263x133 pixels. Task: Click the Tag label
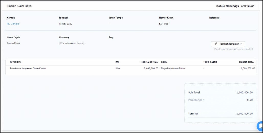pyautogui.click(x=111, y=37)
